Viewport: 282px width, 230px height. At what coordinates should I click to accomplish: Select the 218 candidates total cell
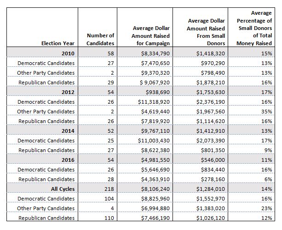click(x=109, y=189)
